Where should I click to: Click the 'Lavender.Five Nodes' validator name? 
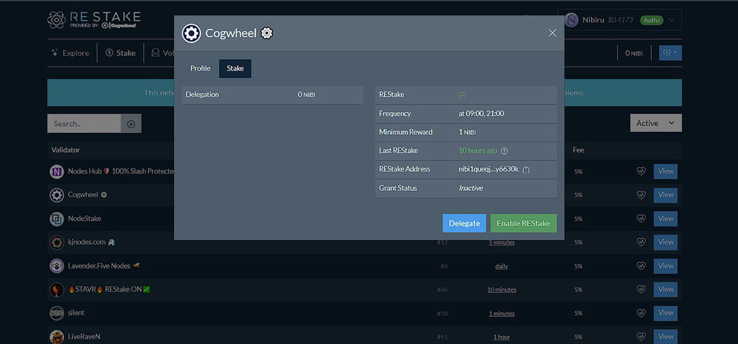(x=99, y=266)
